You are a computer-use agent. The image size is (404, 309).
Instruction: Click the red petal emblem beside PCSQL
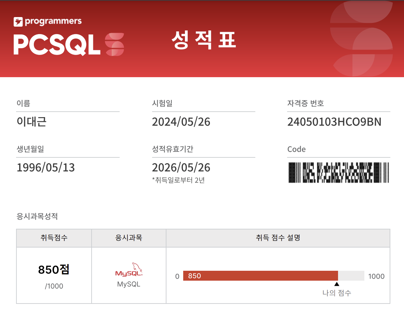point(114,42)
